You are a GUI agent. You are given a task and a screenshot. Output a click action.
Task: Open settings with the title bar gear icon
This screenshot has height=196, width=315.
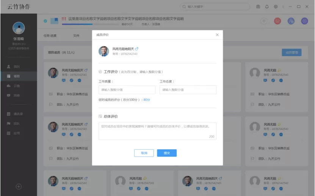click(276, 6)
